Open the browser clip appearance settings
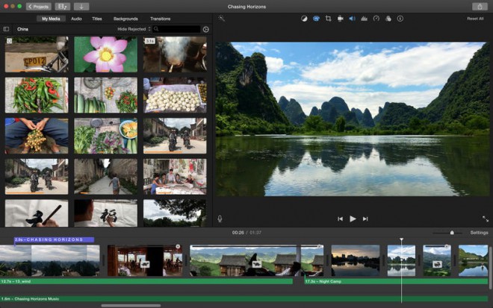This screenshot has height=308, width=493. click(205, 29)
